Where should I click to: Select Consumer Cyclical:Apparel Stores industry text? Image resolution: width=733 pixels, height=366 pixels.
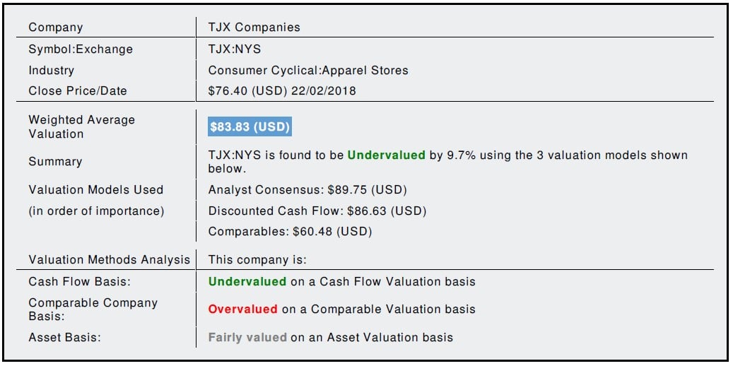(308, 71)
